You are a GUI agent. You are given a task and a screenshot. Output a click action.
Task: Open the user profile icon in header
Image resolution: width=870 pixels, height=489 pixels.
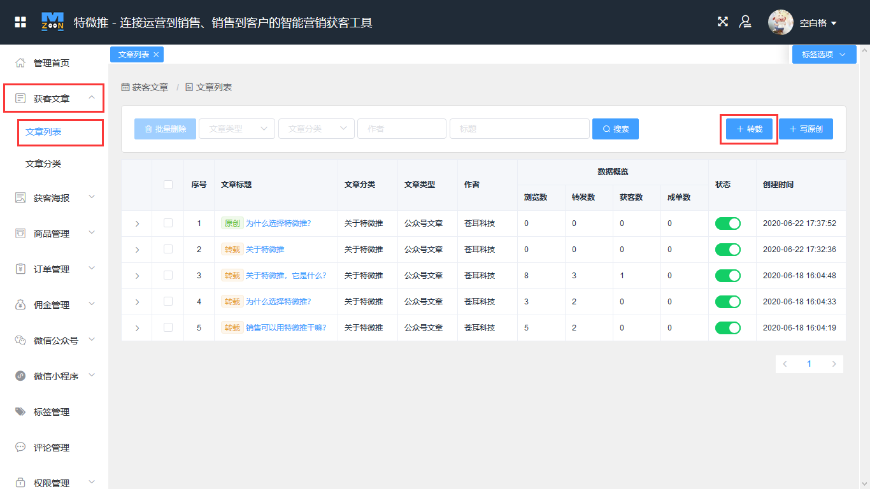(745, 22)
